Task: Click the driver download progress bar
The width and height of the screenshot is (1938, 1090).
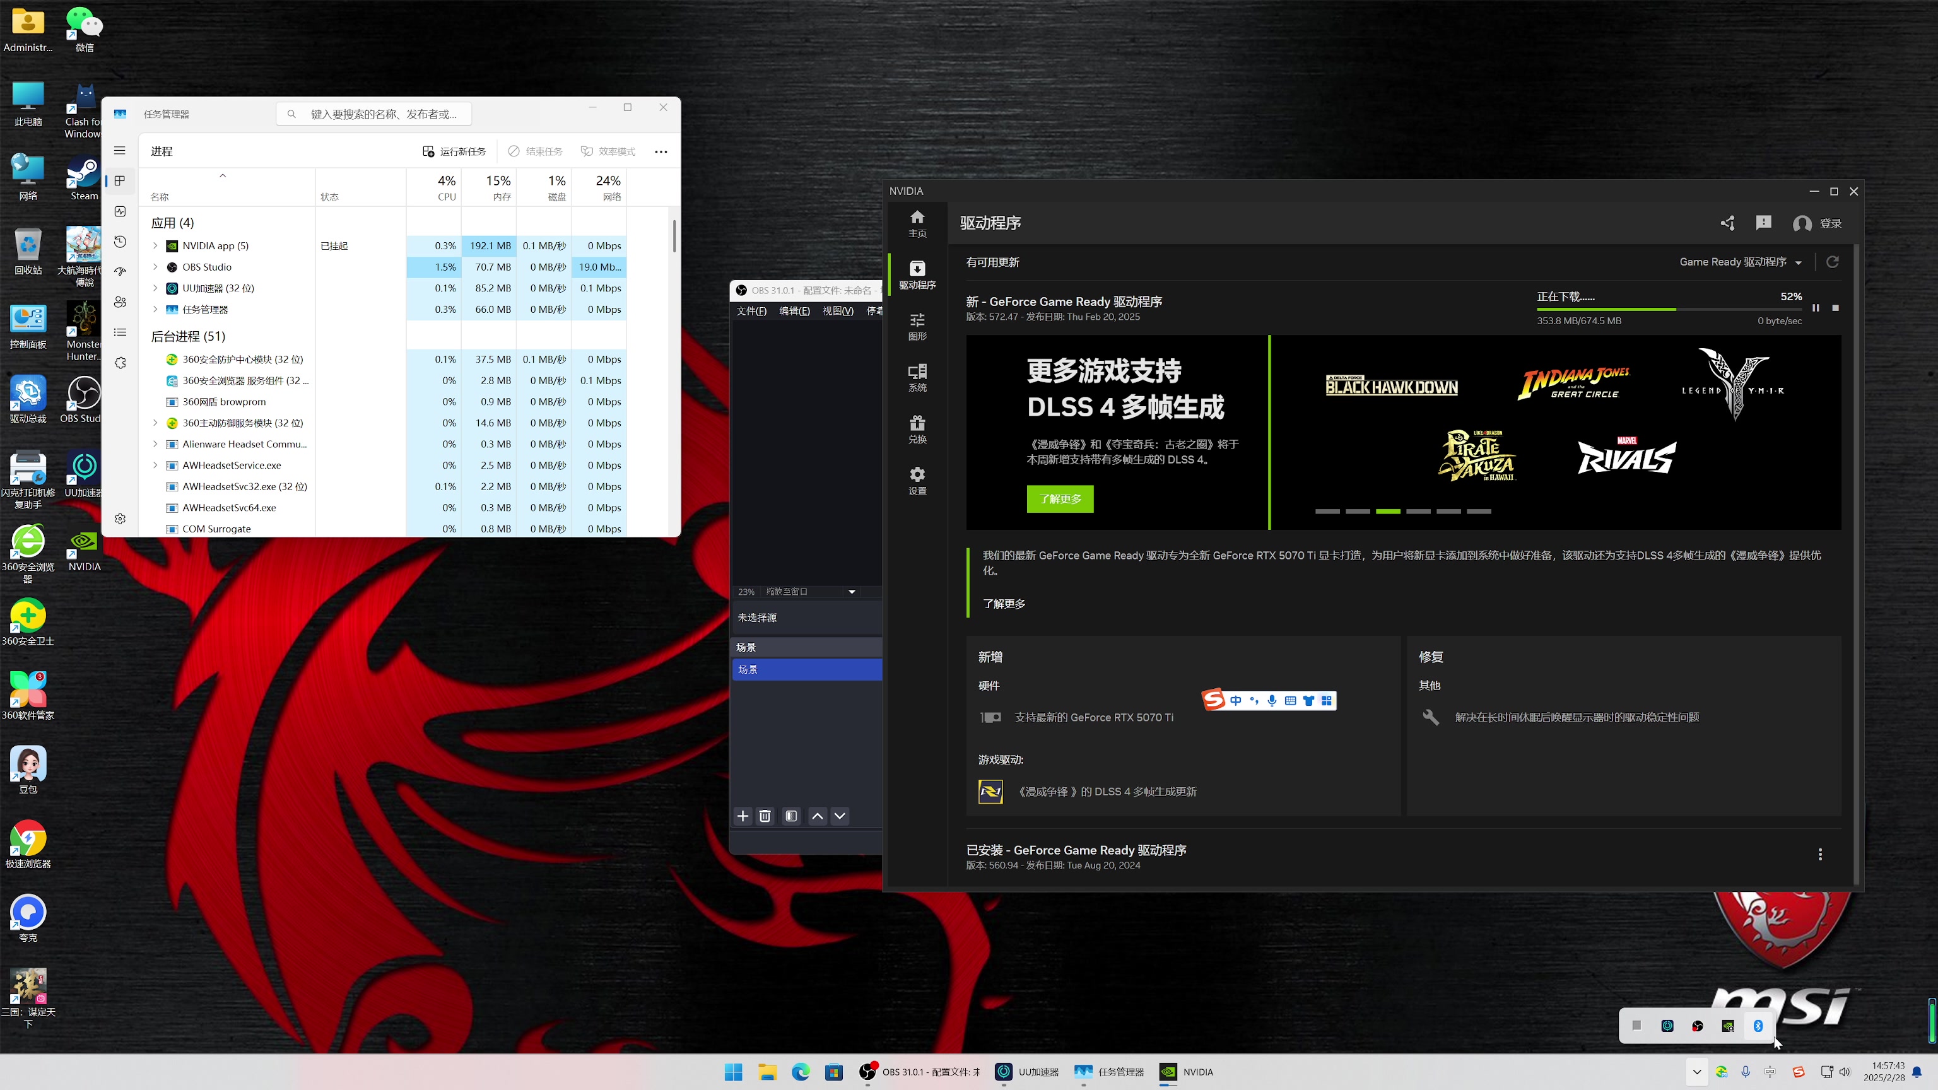Action: [1669, 309]
